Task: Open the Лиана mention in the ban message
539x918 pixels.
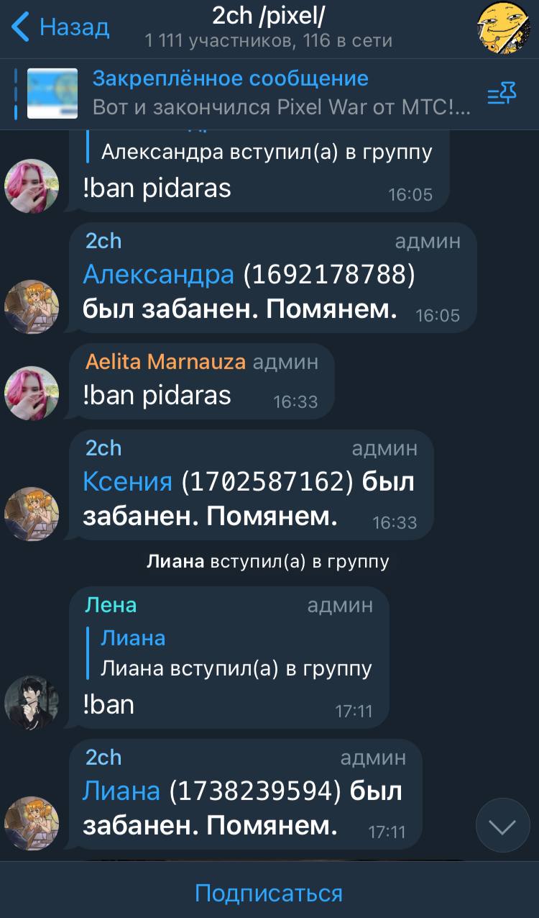Action: (121, 791)
